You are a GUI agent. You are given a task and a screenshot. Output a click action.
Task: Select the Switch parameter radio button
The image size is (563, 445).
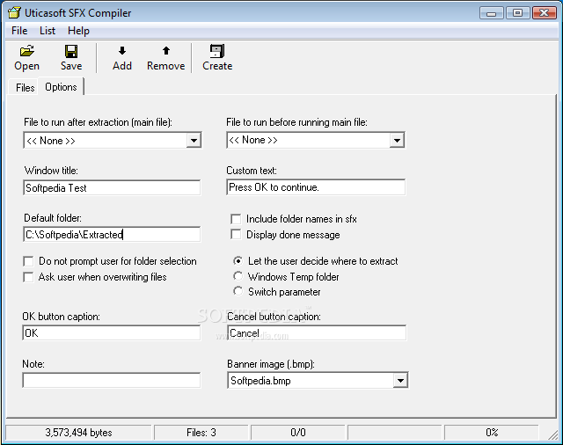pyautogui.click(x=238, y=291)
